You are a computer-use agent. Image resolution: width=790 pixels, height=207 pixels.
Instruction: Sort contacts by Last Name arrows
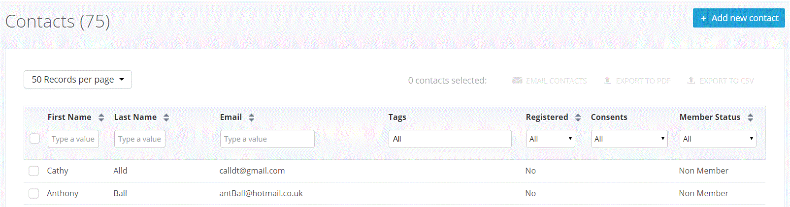click(x=166, y=118)
